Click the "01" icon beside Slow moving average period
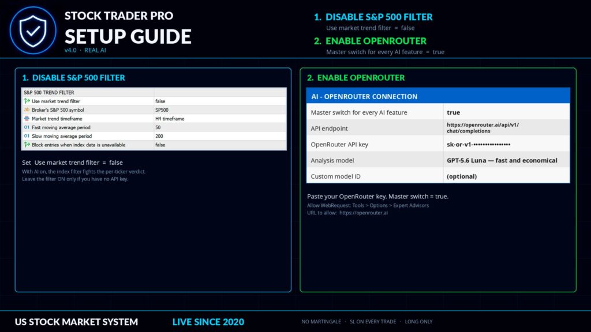Viewport: 591px width, 332px height. point(27,136)
